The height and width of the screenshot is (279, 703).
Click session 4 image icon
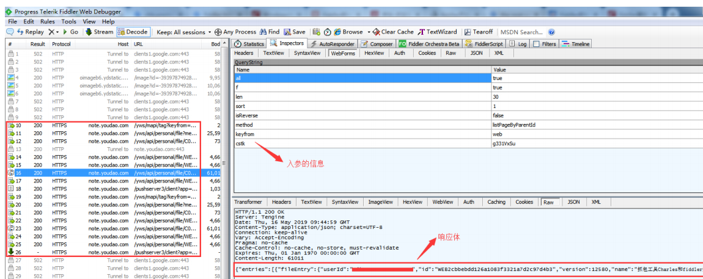11,78
